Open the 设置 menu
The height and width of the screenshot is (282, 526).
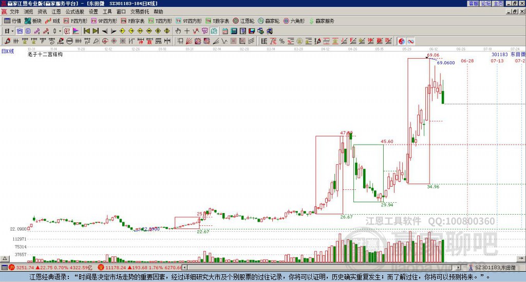[x=93, y=12]
